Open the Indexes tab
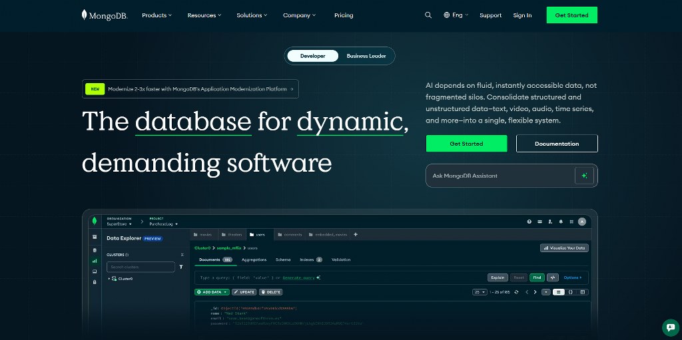Viewport: 682px width, 340px height. pyautogui.click(x=310, y=259)
